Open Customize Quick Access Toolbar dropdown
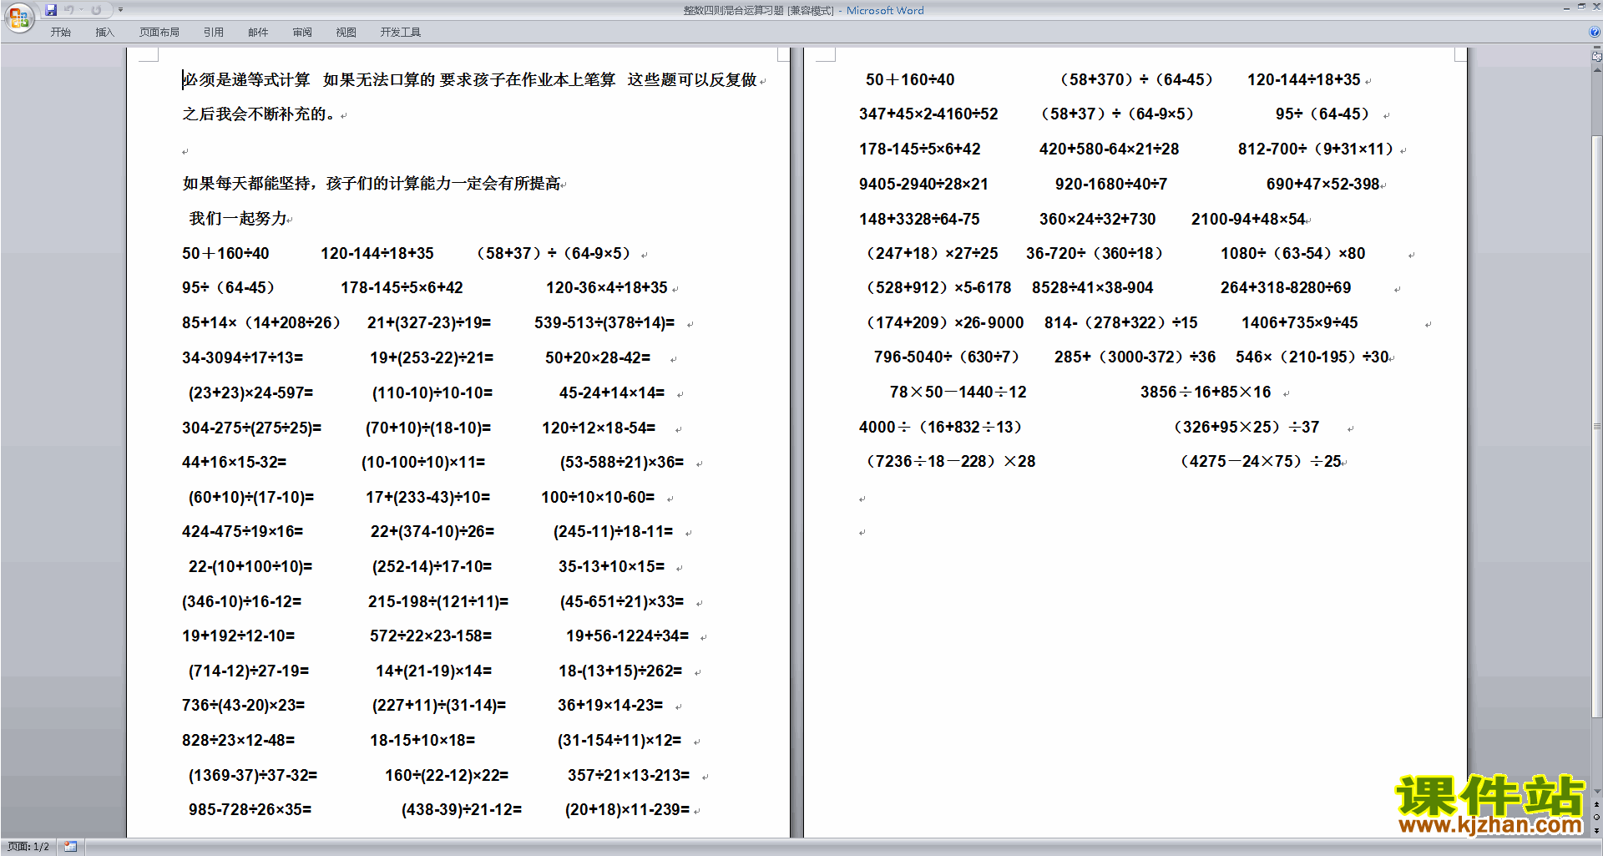 pos(120,10)
